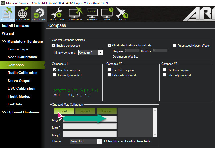This screenshot has width=215, height=148.
Task: Open the Declination WebSite link
Action: click(x=126, y=57)
